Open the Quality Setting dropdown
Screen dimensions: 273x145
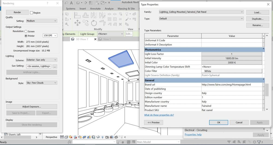pyautogui.click(x=42, y=21)
